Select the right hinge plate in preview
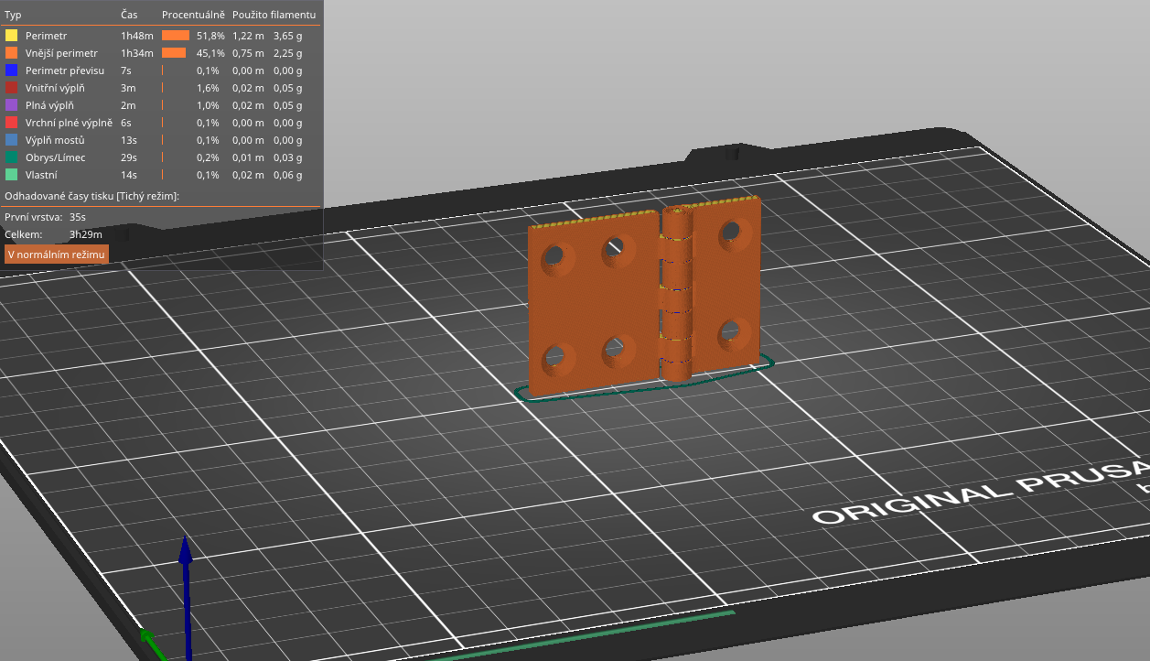Viewport: 1150px width, 661px height. [x=727, y=284]
